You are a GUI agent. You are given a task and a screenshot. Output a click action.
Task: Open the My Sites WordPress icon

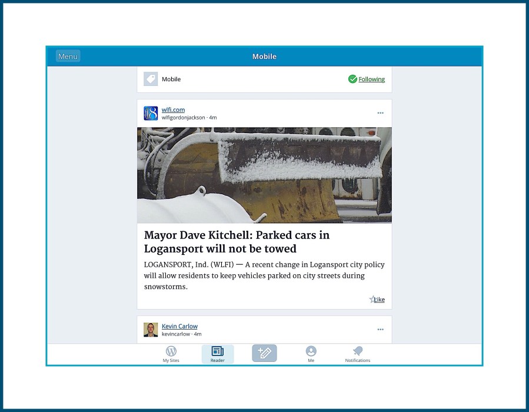[x=171, y=352]
